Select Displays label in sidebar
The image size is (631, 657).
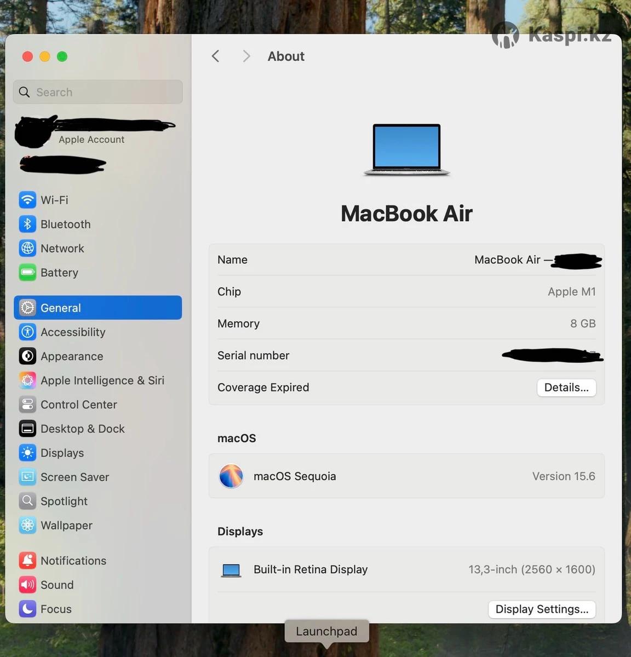62,453
